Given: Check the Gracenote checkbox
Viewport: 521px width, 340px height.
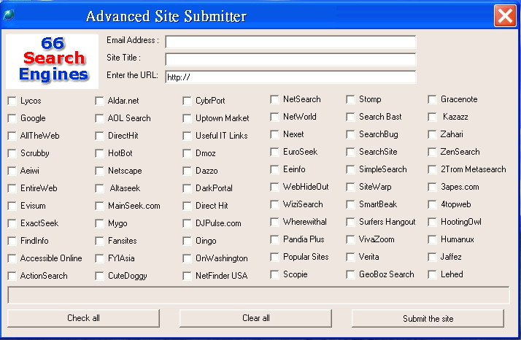Looking at the screenshot, I should point(432,99).
